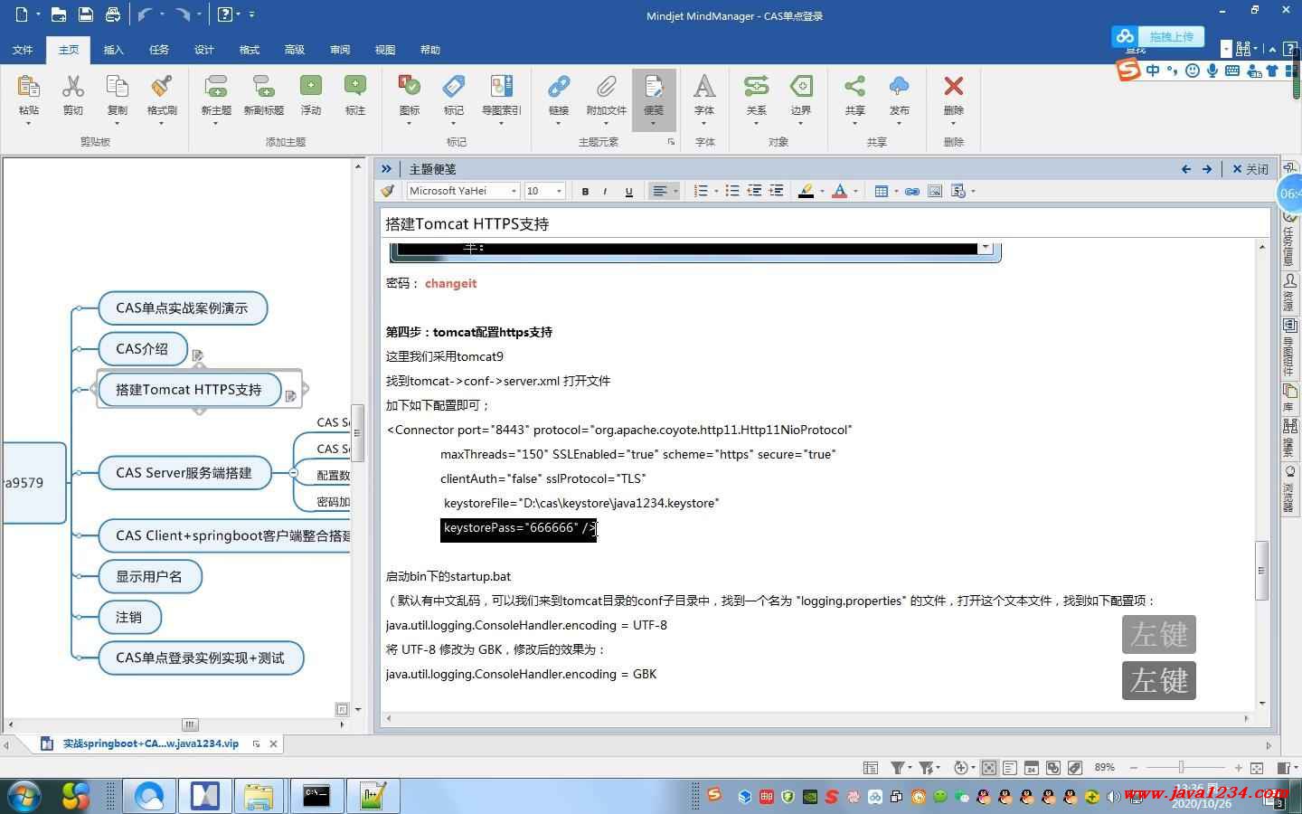Click the Tag (标记) icon

[454, 87]
